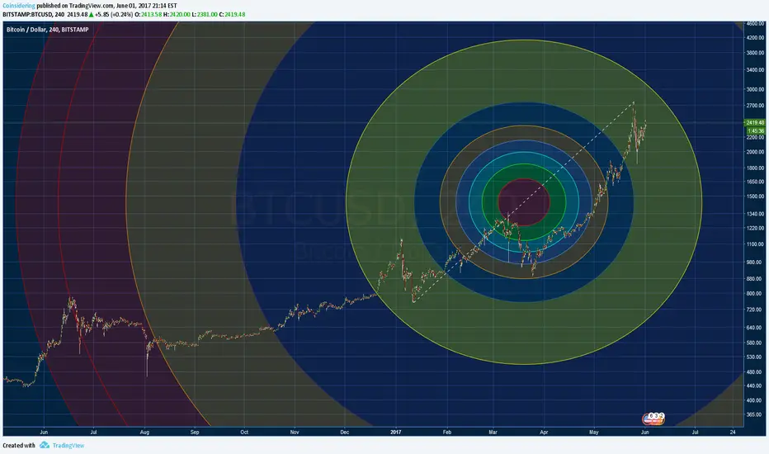Click the 4200.00 price axis label
Screen dimensions: 769x454
(755, 38)
